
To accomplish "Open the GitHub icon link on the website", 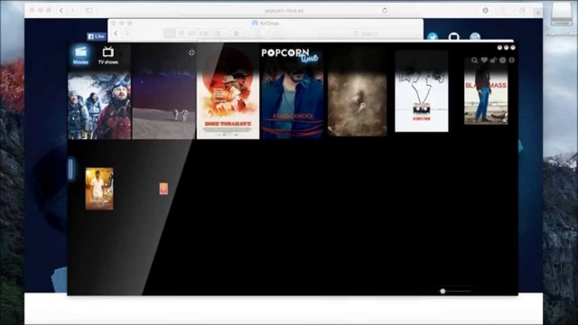I will [454, 37].
